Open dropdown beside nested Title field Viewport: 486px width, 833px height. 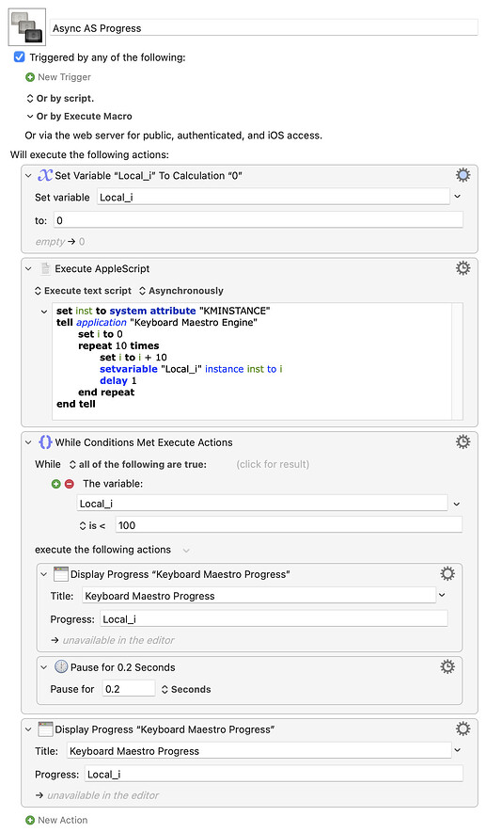442,596
